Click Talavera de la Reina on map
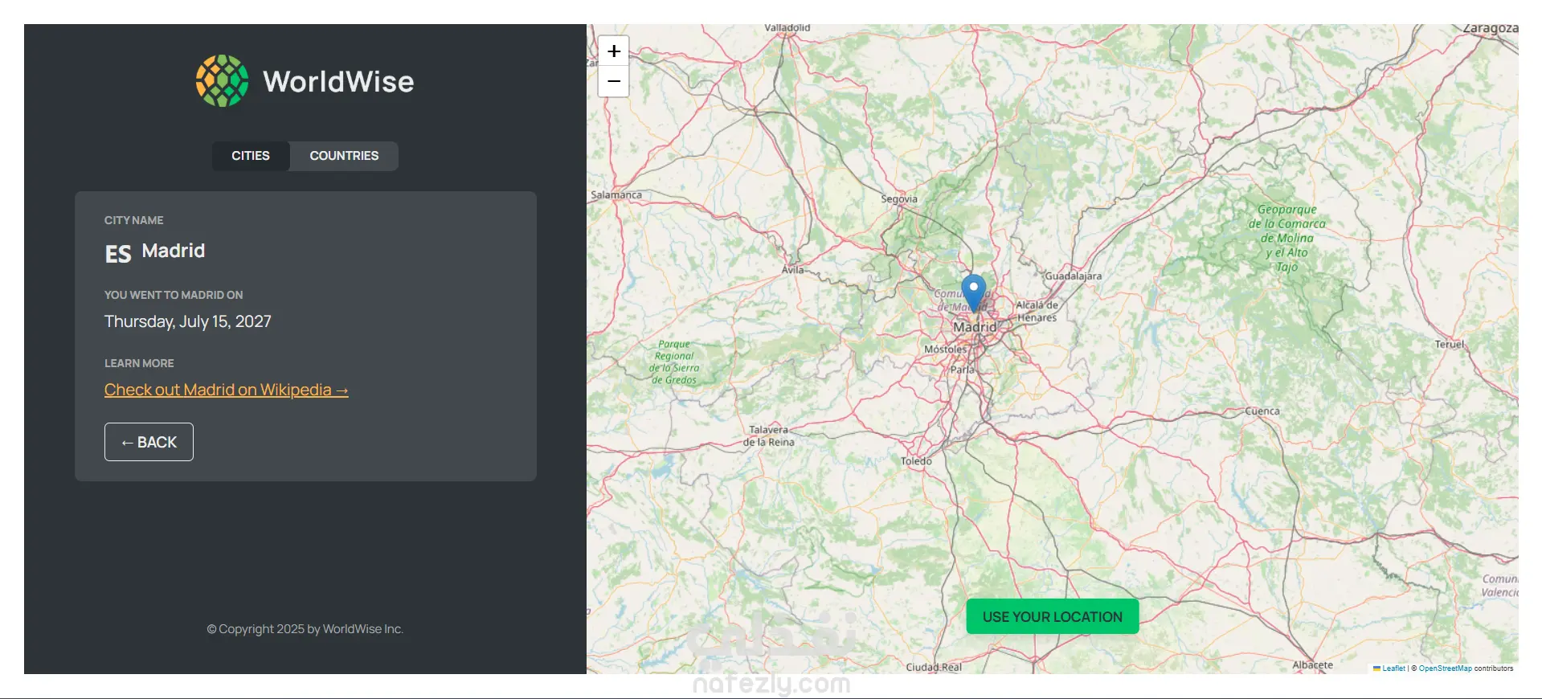The width and height of the screenshot is (1542, 699). coord(768,435)
